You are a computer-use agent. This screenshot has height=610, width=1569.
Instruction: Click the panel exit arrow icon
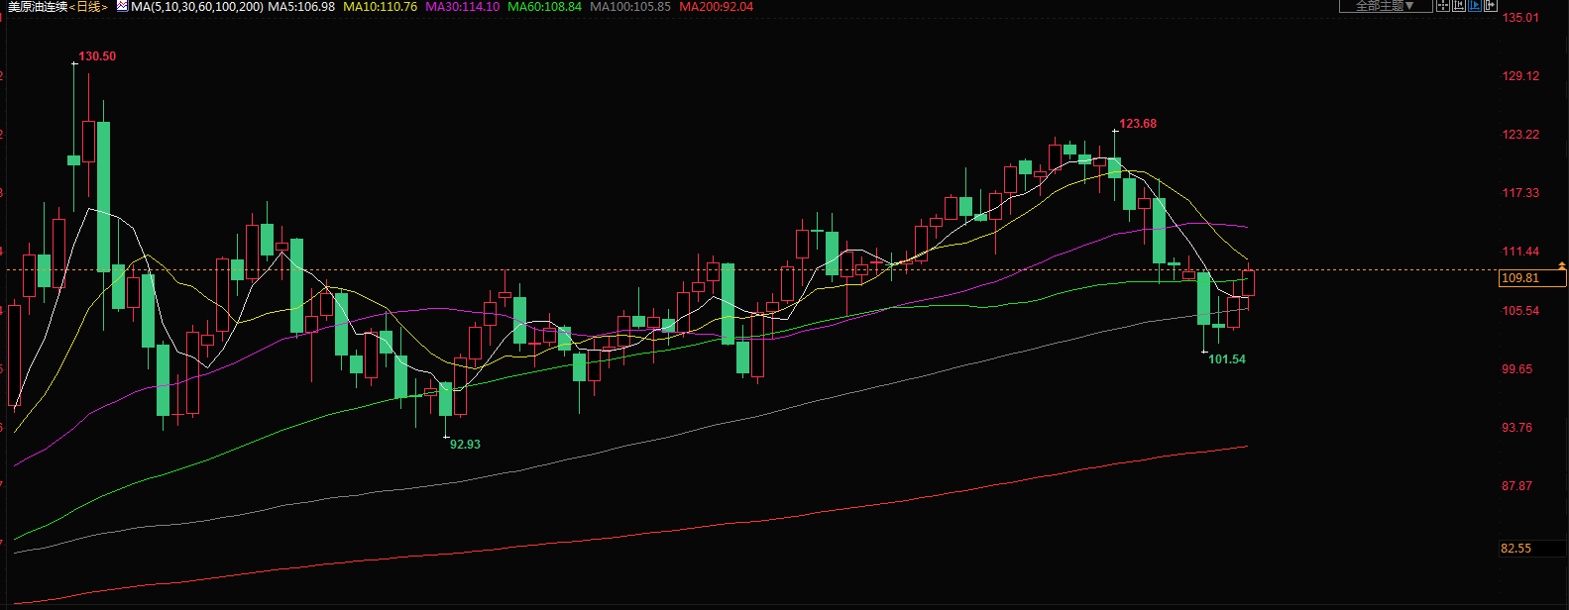click(1490, 6)
